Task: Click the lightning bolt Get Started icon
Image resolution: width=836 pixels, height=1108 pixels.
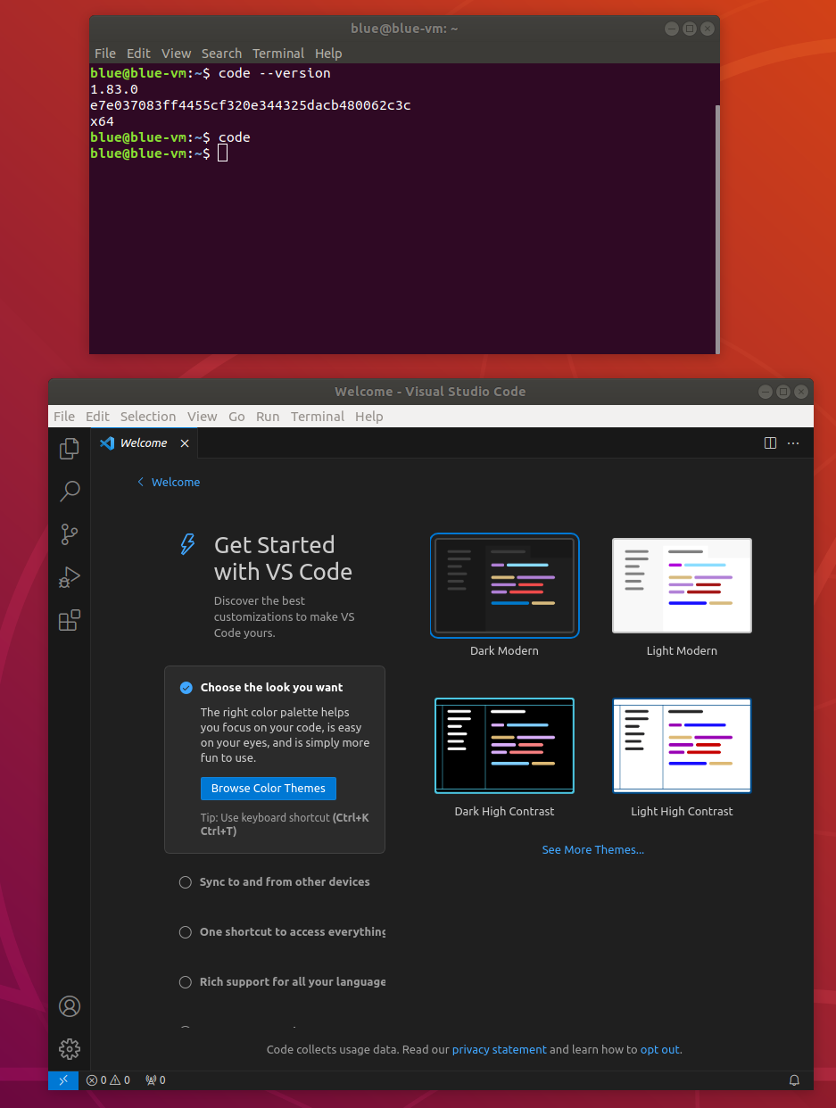Action: click(187, 544)
